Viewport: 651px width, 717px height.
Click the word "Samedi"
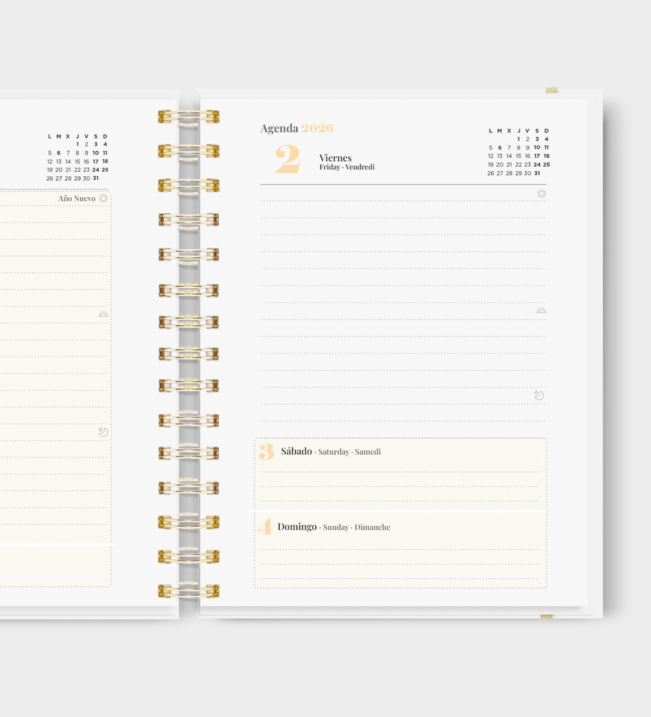pyautogui.click(x=367, y=452)
